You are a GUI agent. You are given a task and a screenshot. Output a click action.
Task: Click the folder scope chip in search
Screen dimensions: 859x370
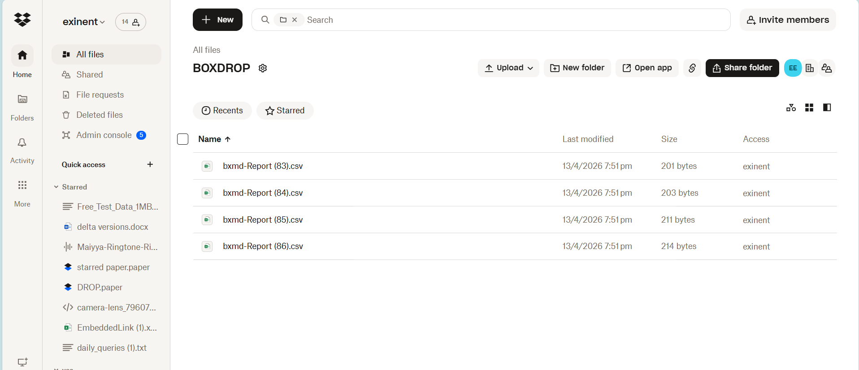(283, 20)
